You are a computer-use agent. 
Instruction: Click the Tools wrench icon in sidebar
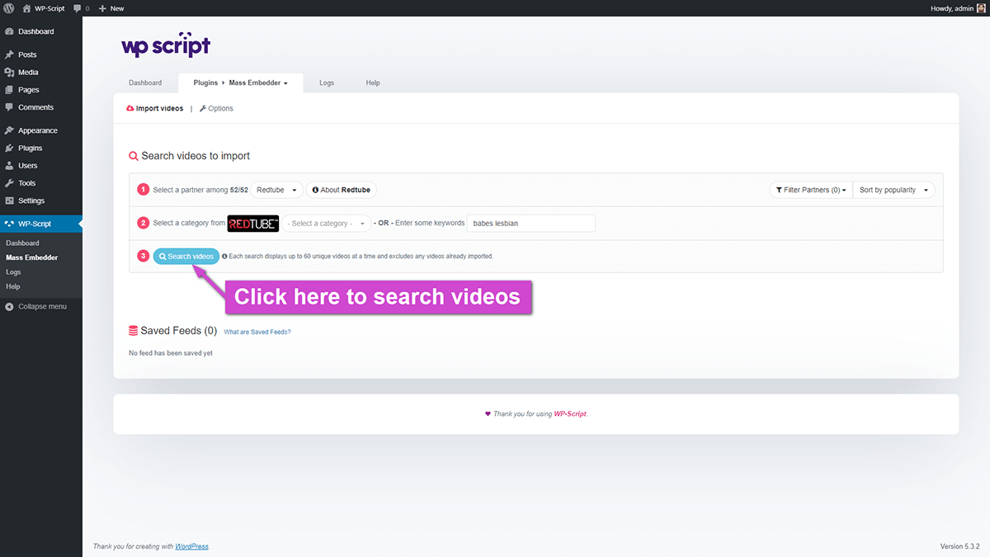pos(9,183)
